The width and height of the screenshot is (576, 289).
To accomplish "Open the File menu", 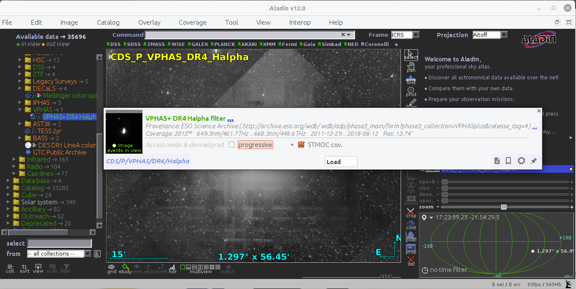I will click(x=7, y=23).
